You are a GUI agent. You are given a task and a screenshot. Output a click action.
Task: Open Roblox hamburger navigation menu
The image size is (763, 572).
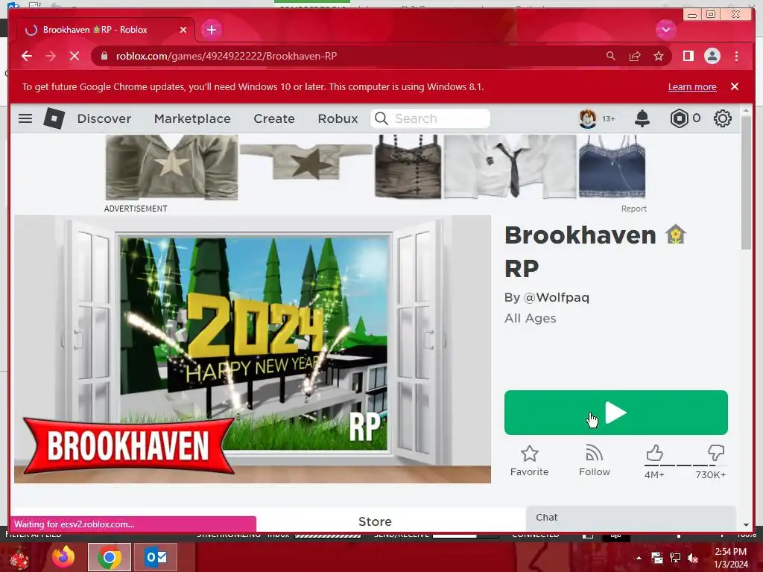tap(25, 118)
